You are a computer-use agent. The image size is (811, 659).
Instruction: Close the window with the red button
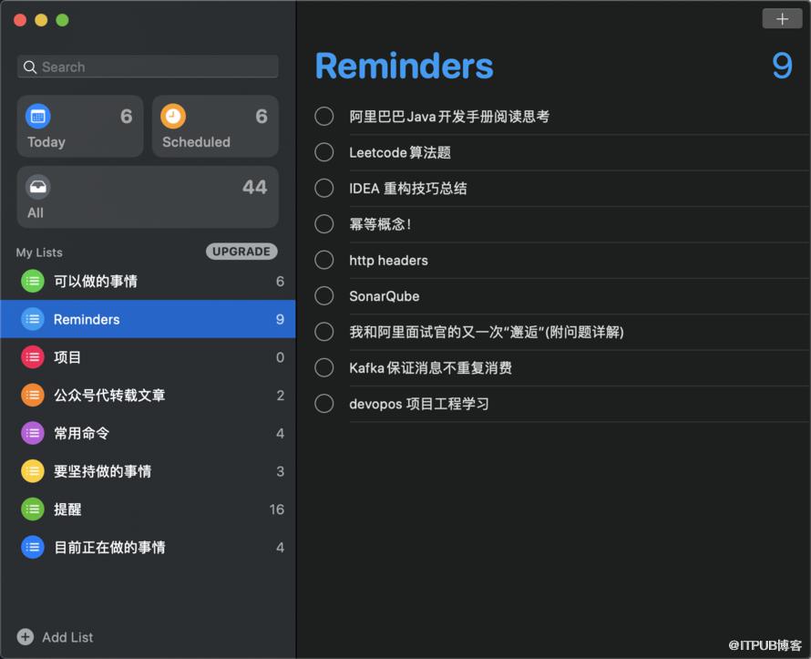point(20,20)
